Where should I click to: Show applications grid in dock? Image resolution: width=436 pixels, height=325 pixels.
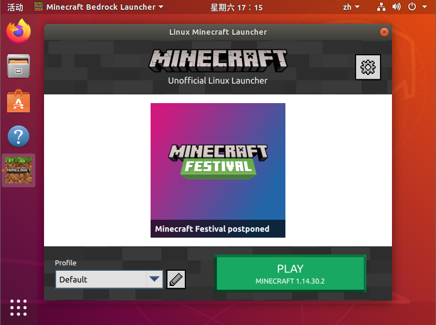(x=18, y=308)
